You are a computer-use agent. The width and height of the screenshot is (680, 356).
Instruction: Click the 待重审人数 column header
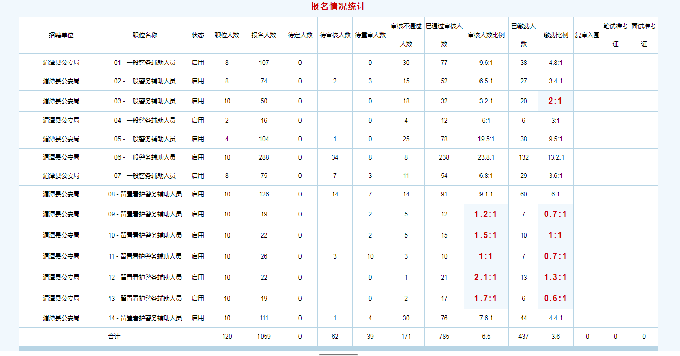click(x=370, y=35)
